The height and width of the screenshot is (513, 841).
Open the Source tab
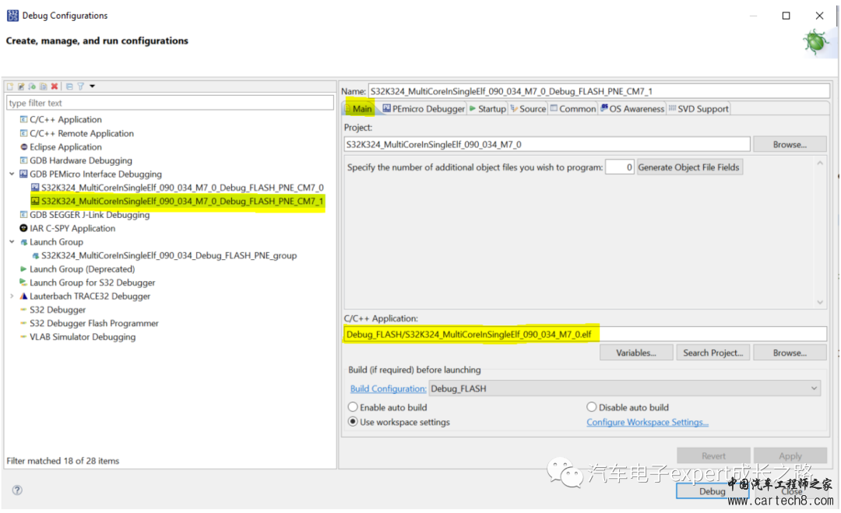[x=528, y=109]
